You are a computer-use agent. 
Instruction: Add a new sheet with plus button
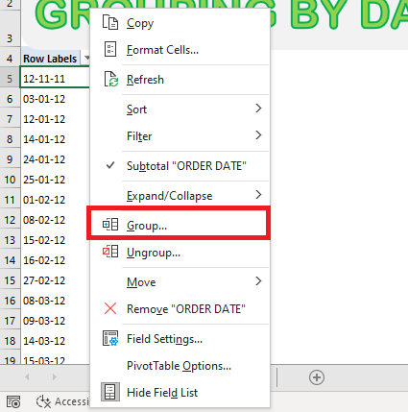(317, 377)
